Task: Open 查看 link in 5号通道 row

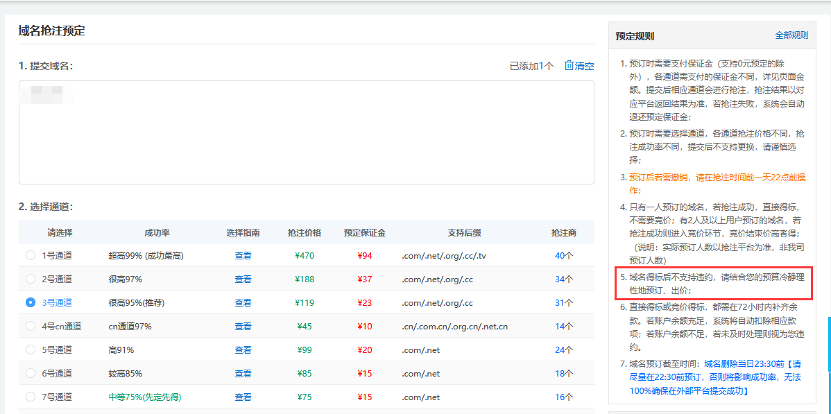Action: pyautogui.click(x=243, y=350)
